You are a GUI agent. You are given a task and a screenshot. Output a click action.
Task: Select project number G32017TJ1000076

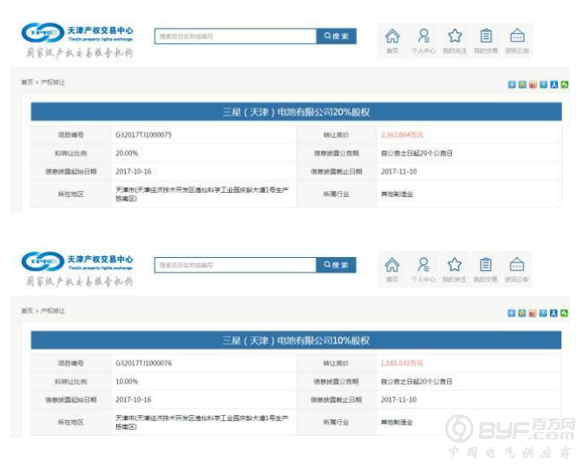coord(144,363)
